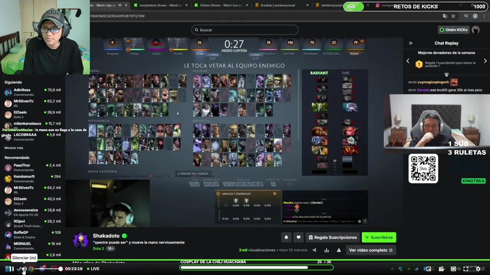Open LACOBRAAA channel in sidebar

[33, 136]
